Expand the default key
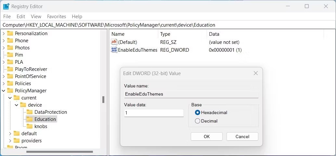 10,134
